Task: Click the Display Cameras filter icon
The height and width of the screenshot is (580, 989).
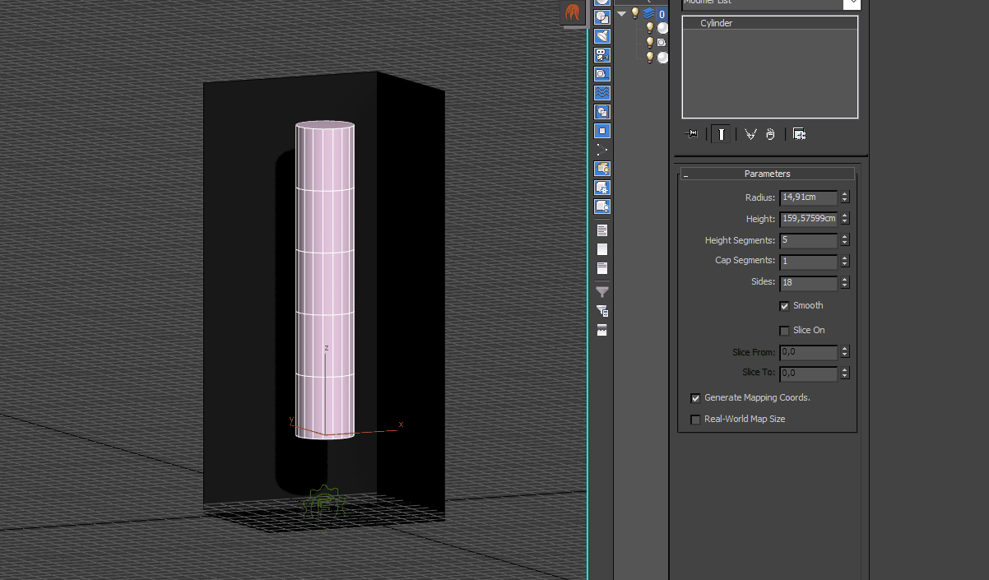Action: (602, 55)
